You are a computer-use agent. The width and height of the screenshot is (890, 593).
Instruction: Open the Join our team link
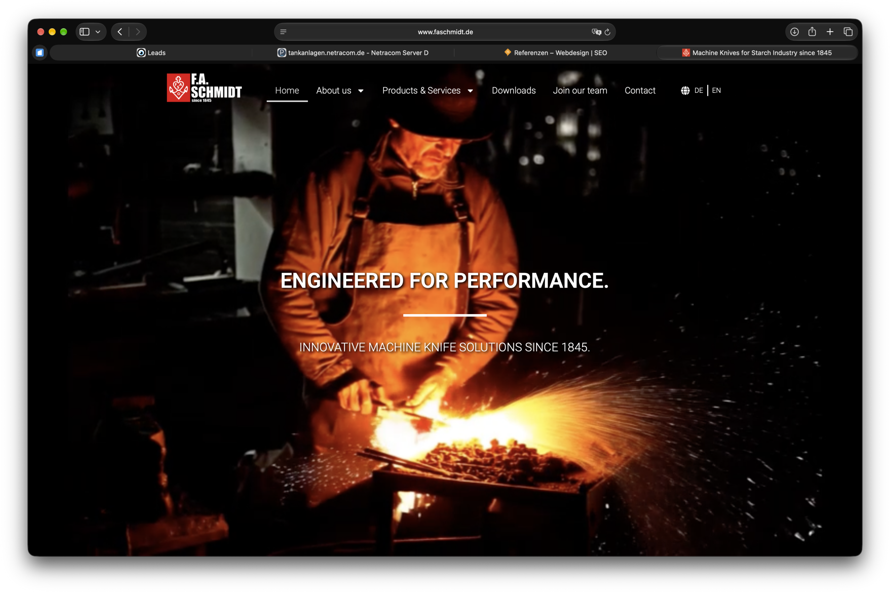point(580,90)
